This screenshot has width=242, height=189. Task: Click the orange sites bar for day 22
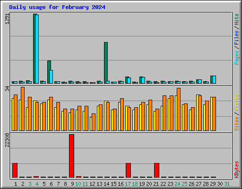[164, 113]
